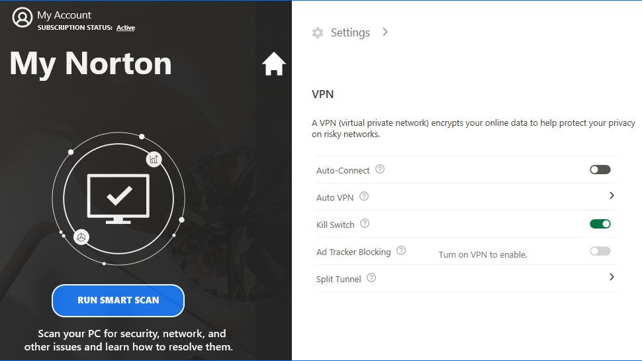This screenshot has width=642, height=361.
Task: Click the My Account profile icon
Action: pos(23,18)
